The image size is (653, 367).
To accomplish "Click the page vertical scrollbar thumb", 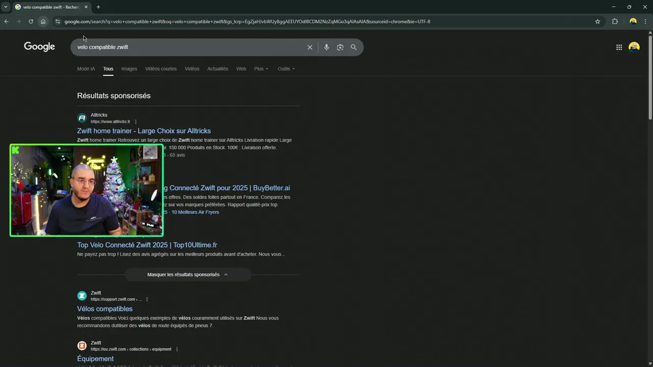I will click(650, 76).
